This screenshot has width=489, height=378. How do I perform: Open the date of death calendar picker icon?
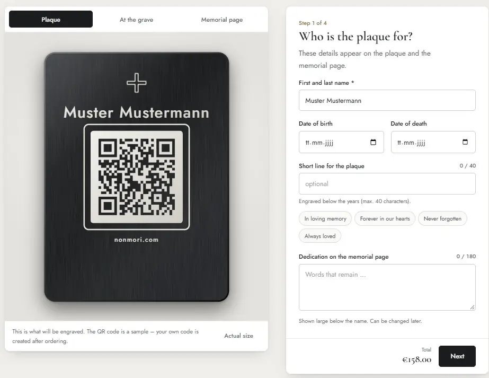[x=465, y=142]
